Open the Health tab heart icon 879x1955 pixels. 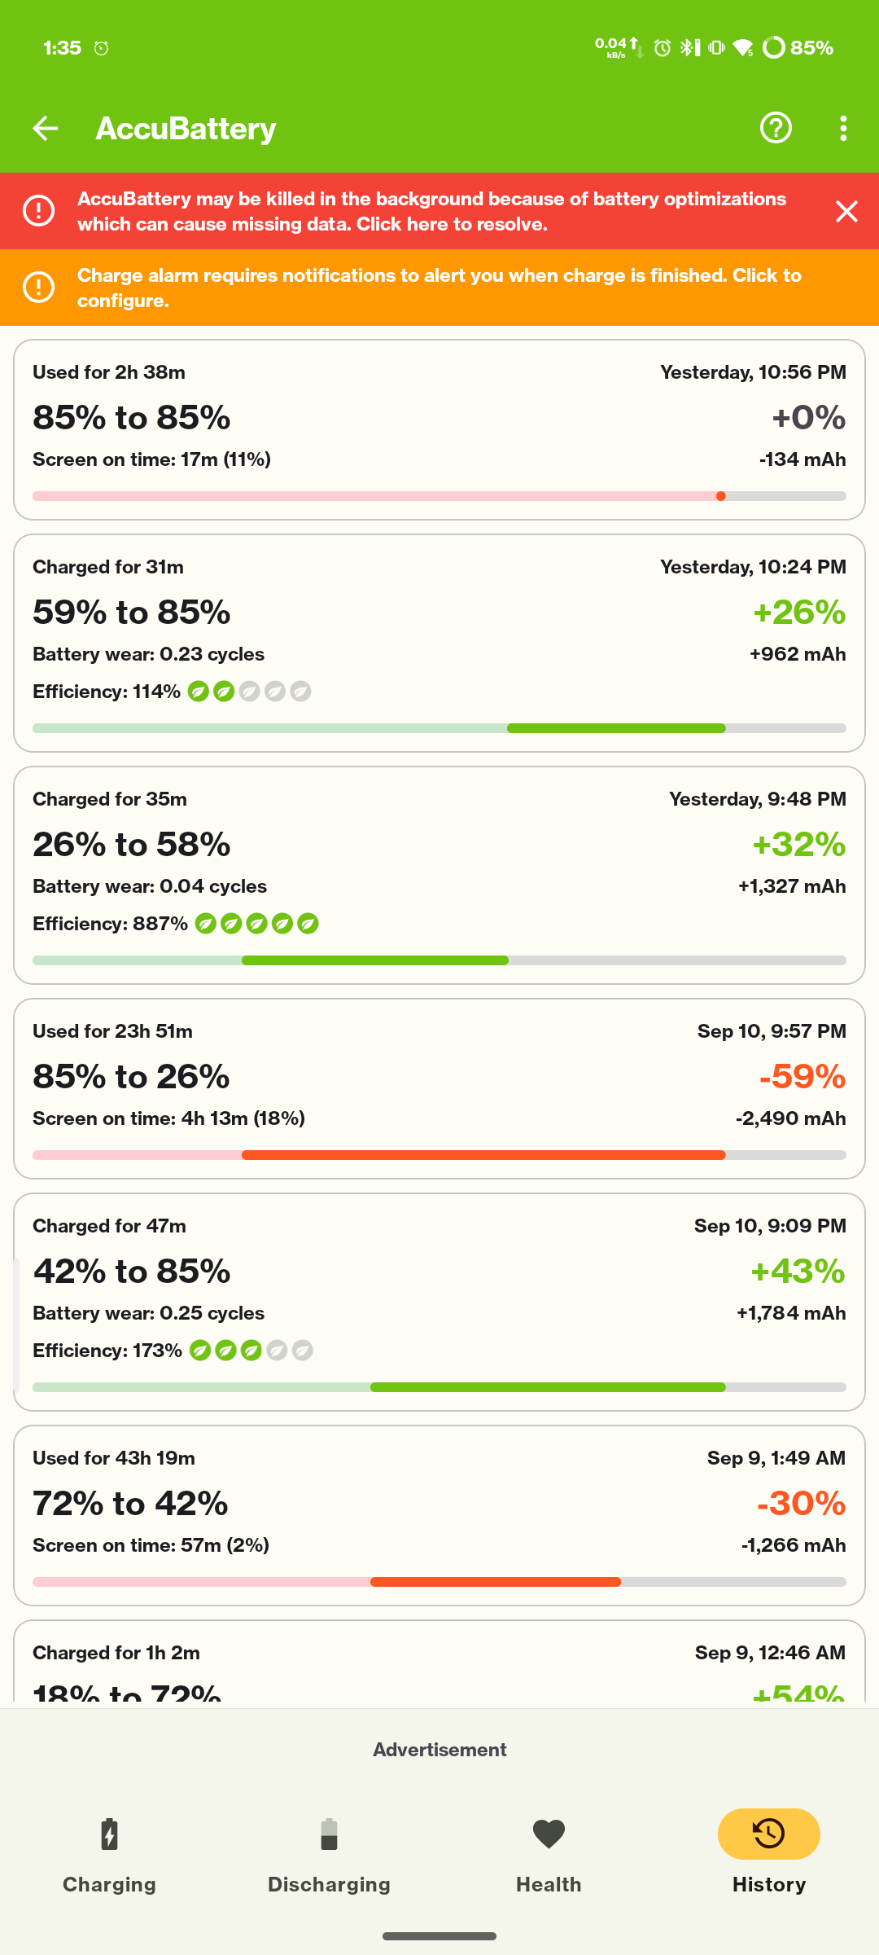point(549,1835)
